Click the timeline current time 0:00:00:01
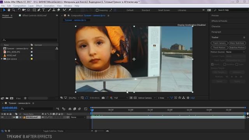The height and width of the screenshot is (140, 249). point(10,108)
